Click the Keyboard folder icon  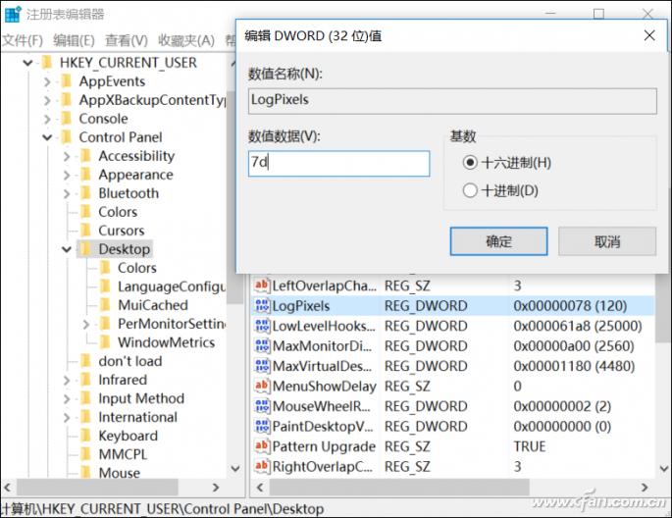point(85,436)
